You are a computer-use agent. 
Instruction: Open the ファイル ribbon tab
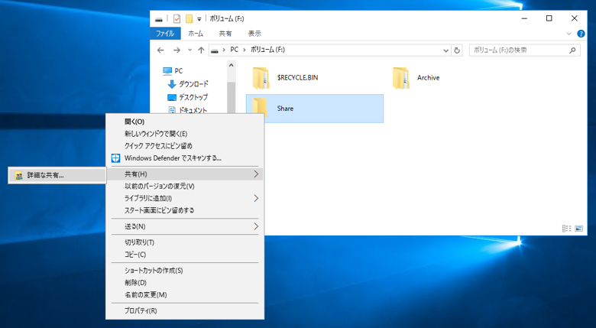[x=165, y=34]
